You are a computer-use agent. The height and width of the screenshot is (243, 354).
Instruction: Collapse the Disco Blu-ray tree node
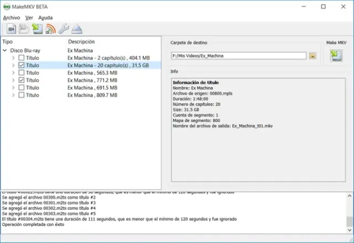click(6, 50)
